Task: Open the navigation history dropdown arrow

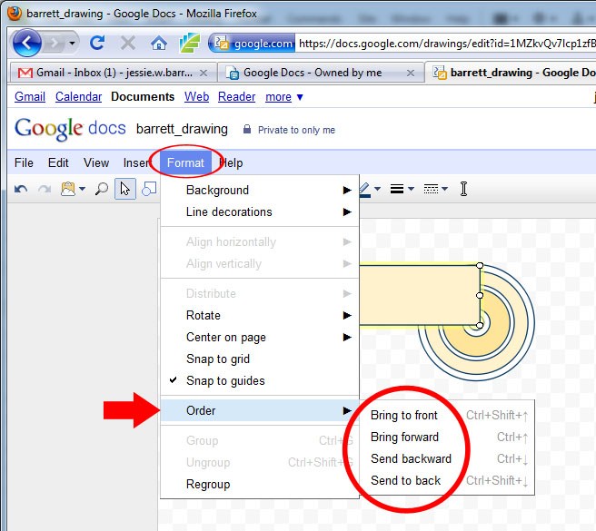Action: pyautogui.click(x=72, y=44)
